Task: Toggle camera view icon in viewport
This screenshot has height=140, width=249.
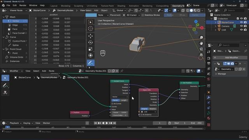Action: (x=202, y=49)
